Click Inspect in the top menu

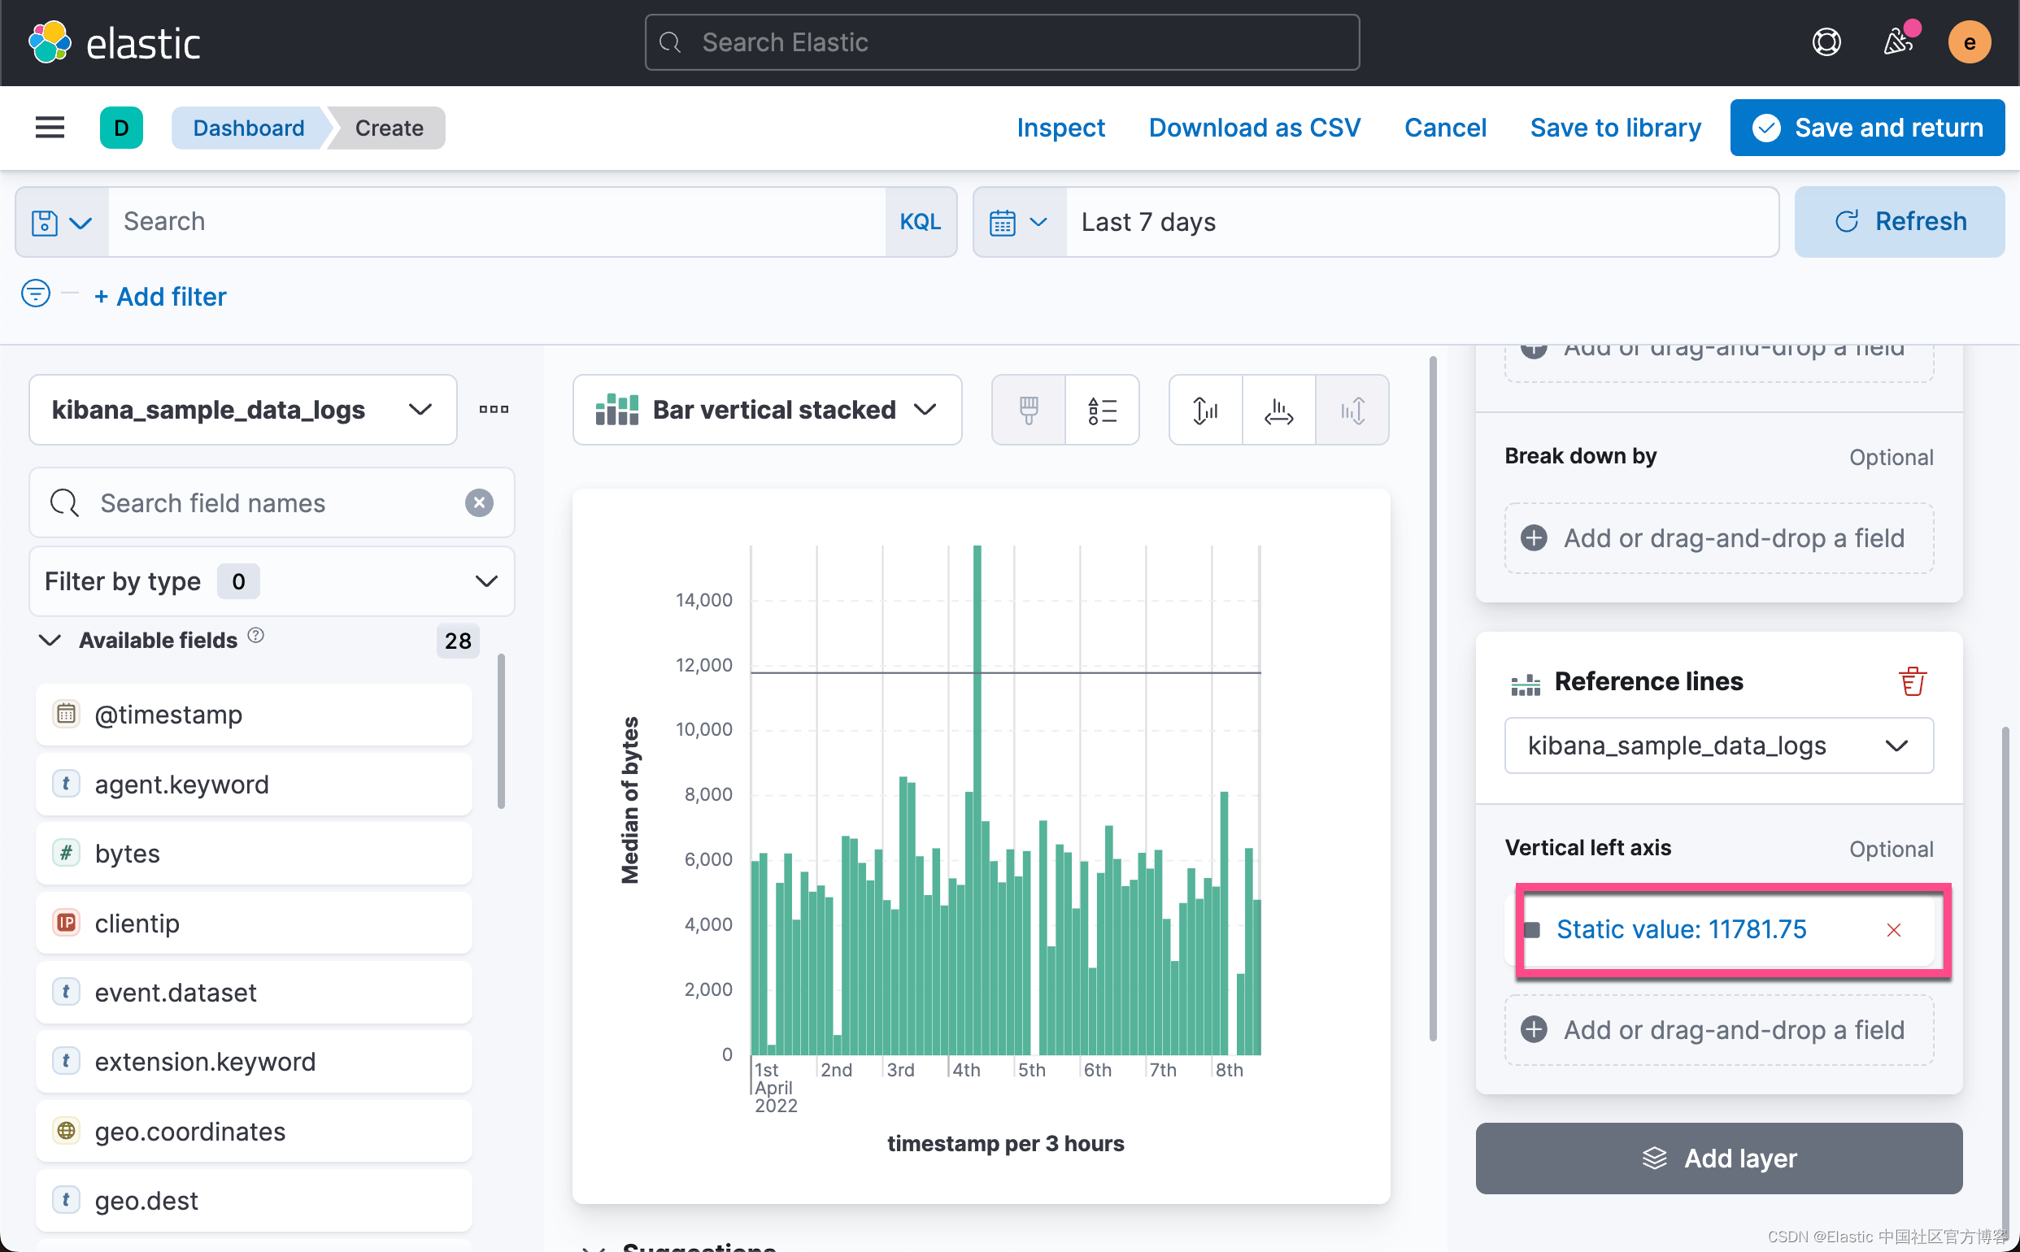1060,128
